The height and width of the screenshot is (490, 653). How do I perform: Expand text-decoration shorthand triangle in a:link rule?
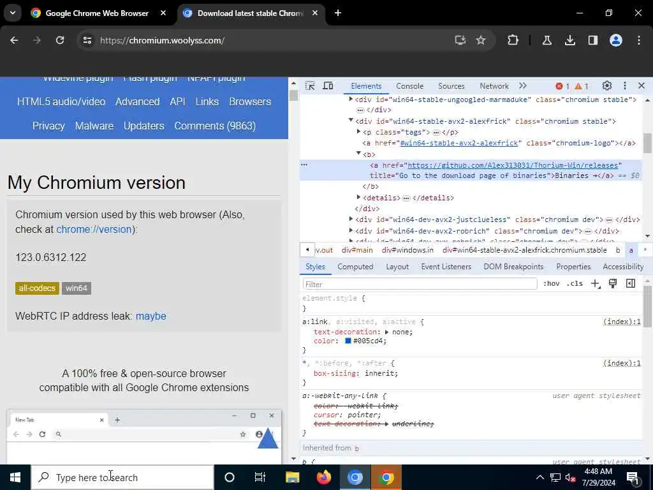coord(387,332)
